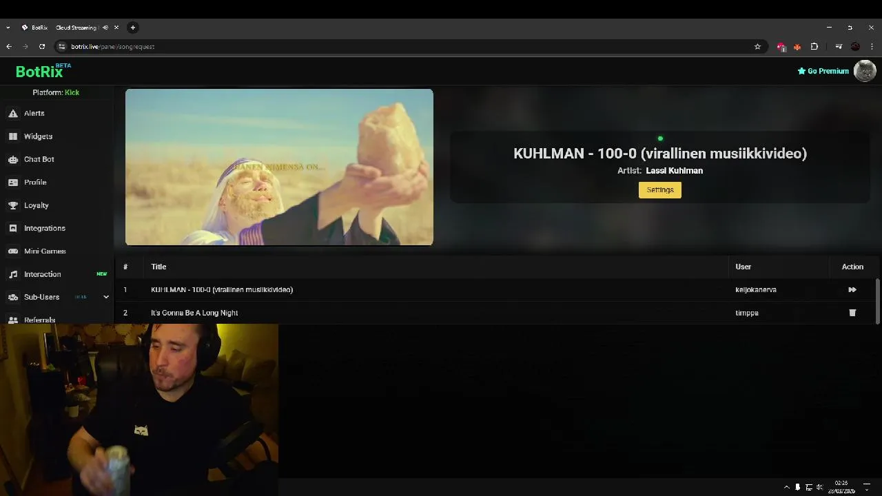Screen dimensions: 882x496
Task: Open the volume tray icon
Action: point(819,487)
